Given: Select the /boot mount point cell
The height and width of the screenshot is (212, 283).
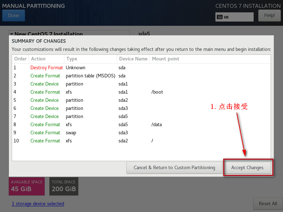Looking at the screenshot, I should click(x=157, y=92).
